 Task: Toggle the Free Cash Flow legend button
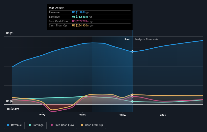point(62,125)
